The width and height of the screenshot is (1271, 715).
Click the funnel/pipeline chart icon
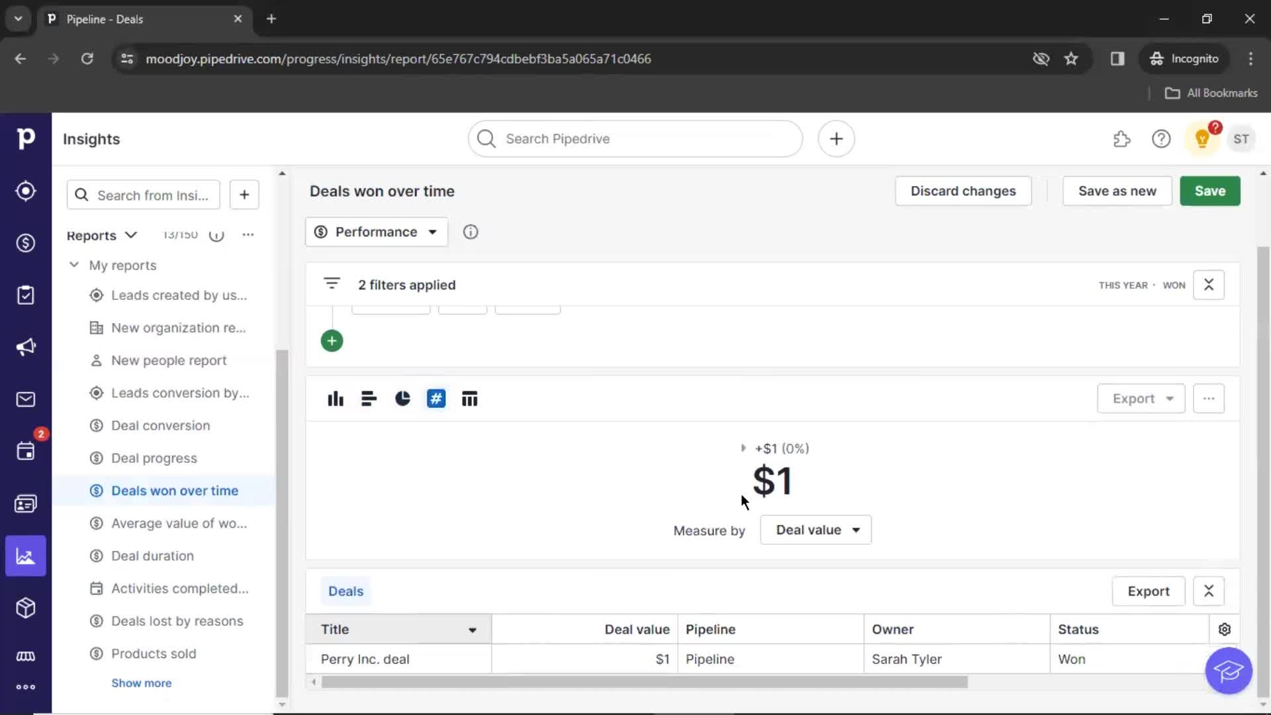(x=469, y=399)
